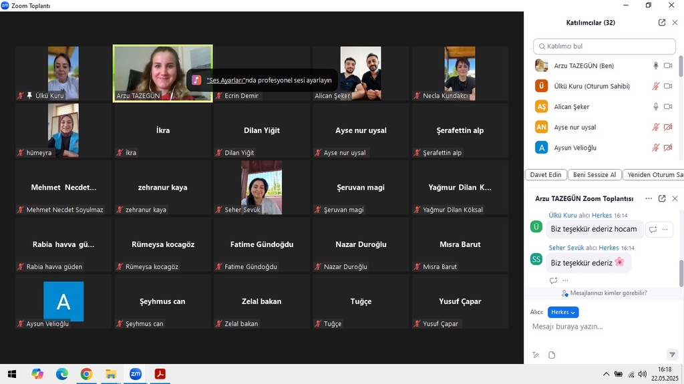Open the Zoom icon in taskbar

(136, 374)
